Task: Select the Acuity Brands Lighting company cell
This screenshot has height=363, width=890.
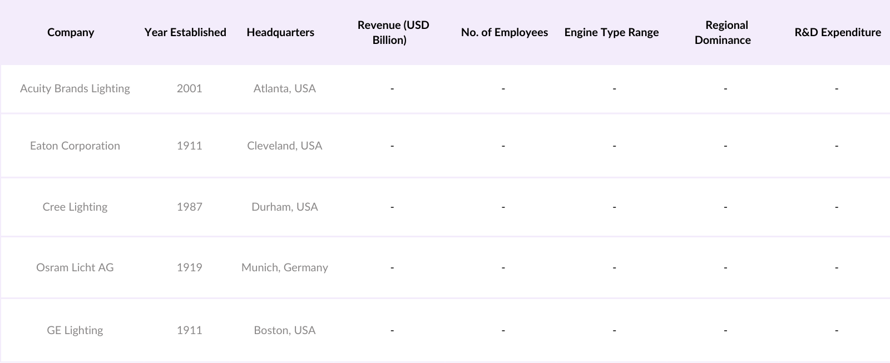Action: 75,88
